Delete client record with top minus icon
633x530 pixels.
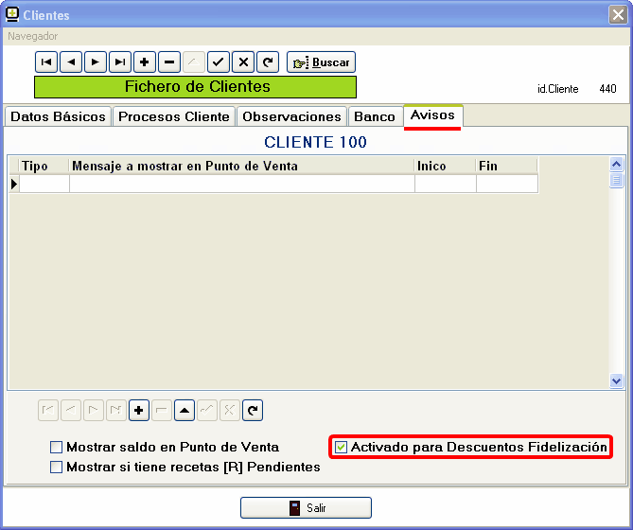[169, 62]
